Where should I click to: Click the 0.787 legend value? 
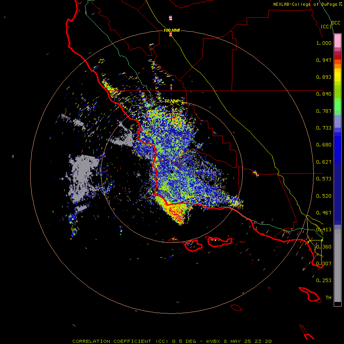[324, 111]
